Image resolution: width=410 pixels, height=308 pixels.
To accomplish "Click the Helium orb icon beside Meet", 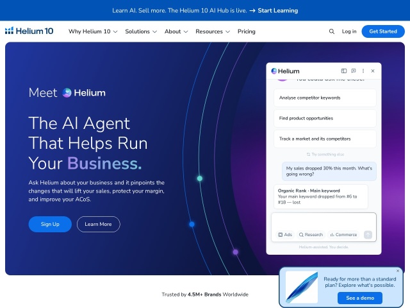I will point(67,92).
